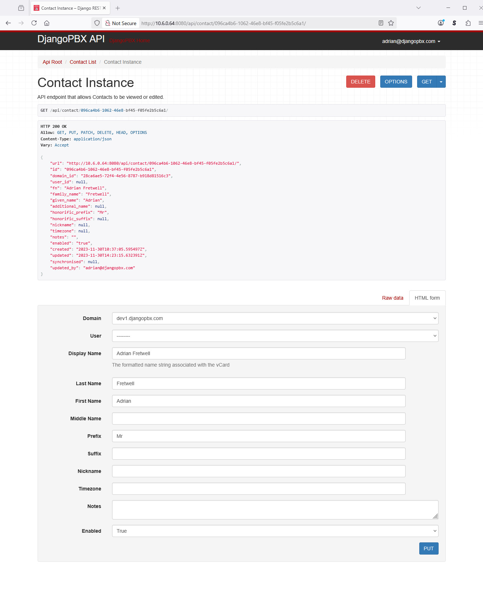This screenshot has width=483, height=590.
Task: Go back using the browser back arrow
Action: (x=8, y=23)
